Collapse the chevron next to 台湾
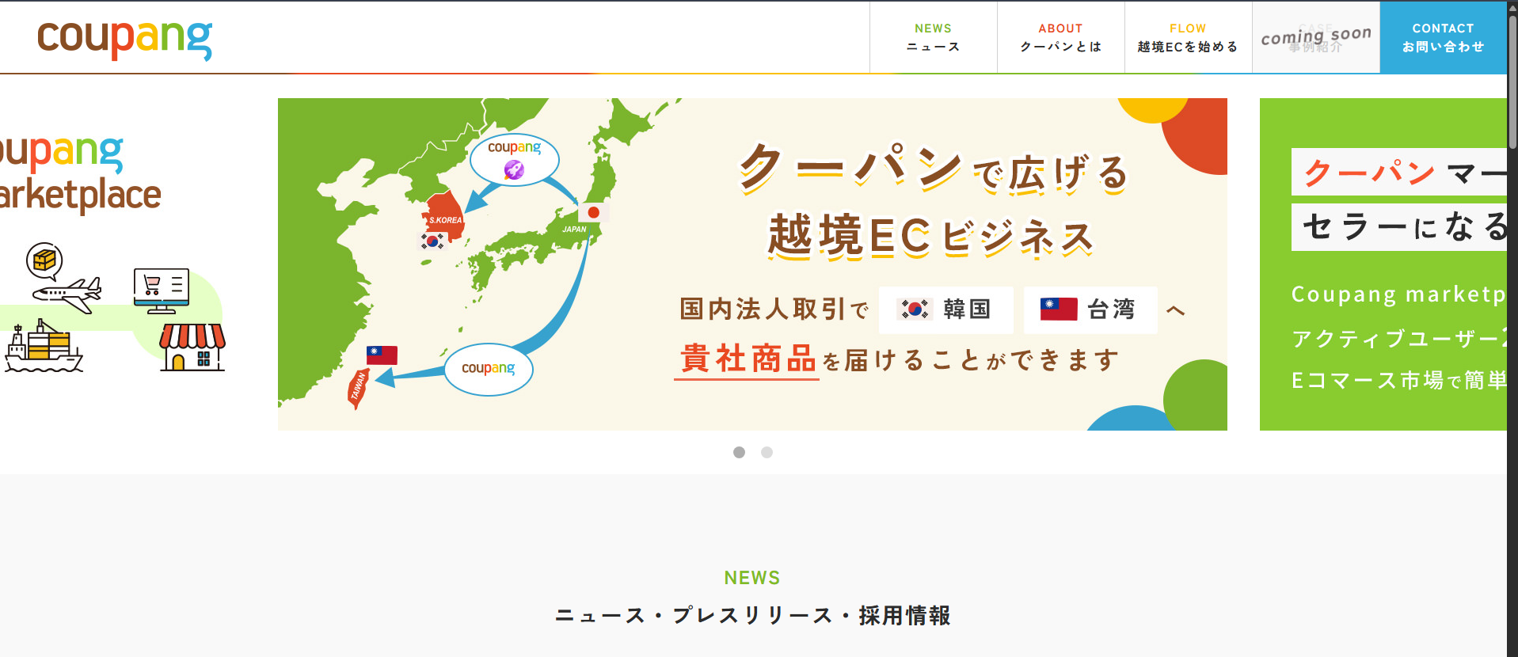Screen dimensions: 1518x657 (x=1176, y=310)
